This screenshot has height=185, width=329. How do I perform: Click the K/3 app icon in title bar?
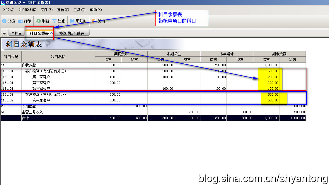tap(3, 3)
